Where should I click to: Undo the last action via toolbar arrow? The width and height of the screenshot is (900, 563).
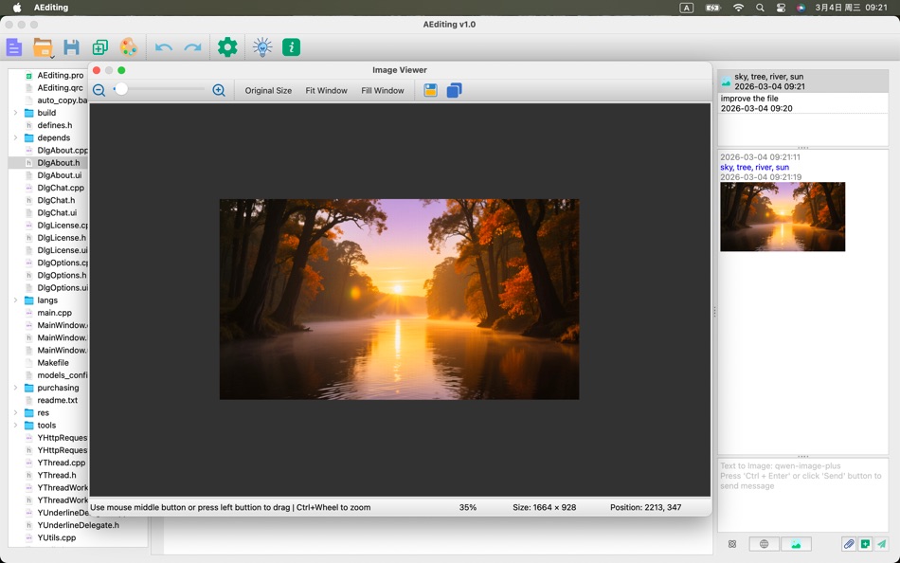tap(163, 46)
